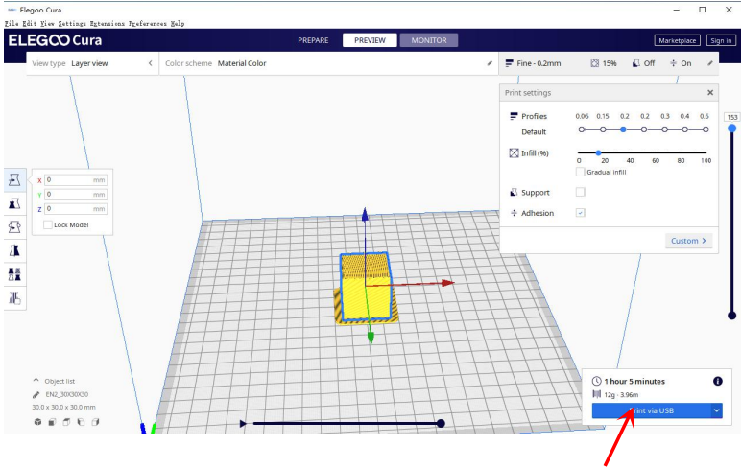The image size is (742, 469).
Task: Select the 0.4 profile radio point
Action: point(684,129)
